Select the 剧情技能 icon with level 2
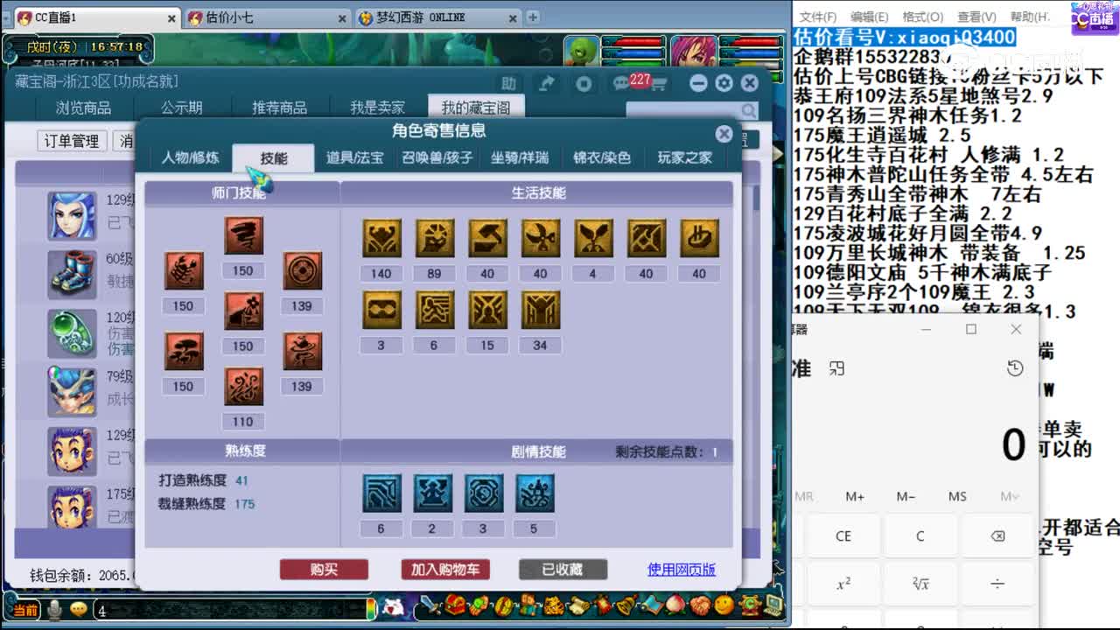 pyautogui.click(x=432, y=493)
